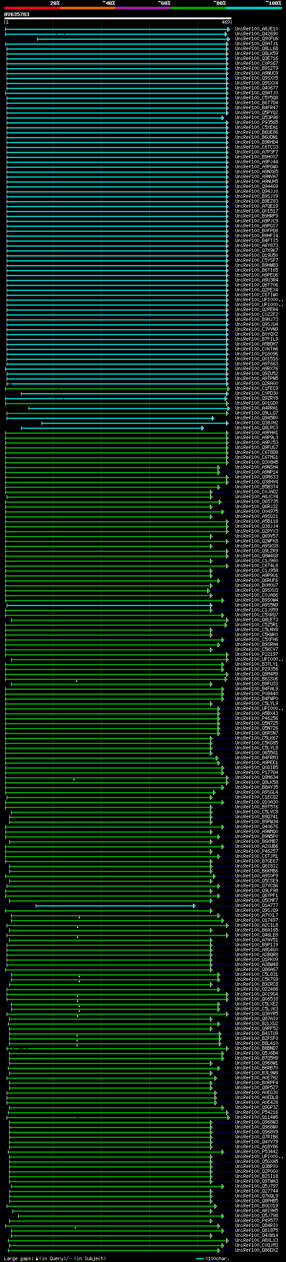
Task: Select label UniRef100_B5B3T4
Action: point(257,487)
